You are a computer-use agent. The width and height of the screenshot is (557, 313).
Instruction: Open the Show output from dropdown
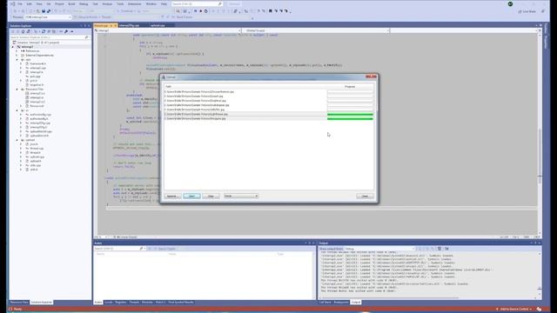[379, 249]
